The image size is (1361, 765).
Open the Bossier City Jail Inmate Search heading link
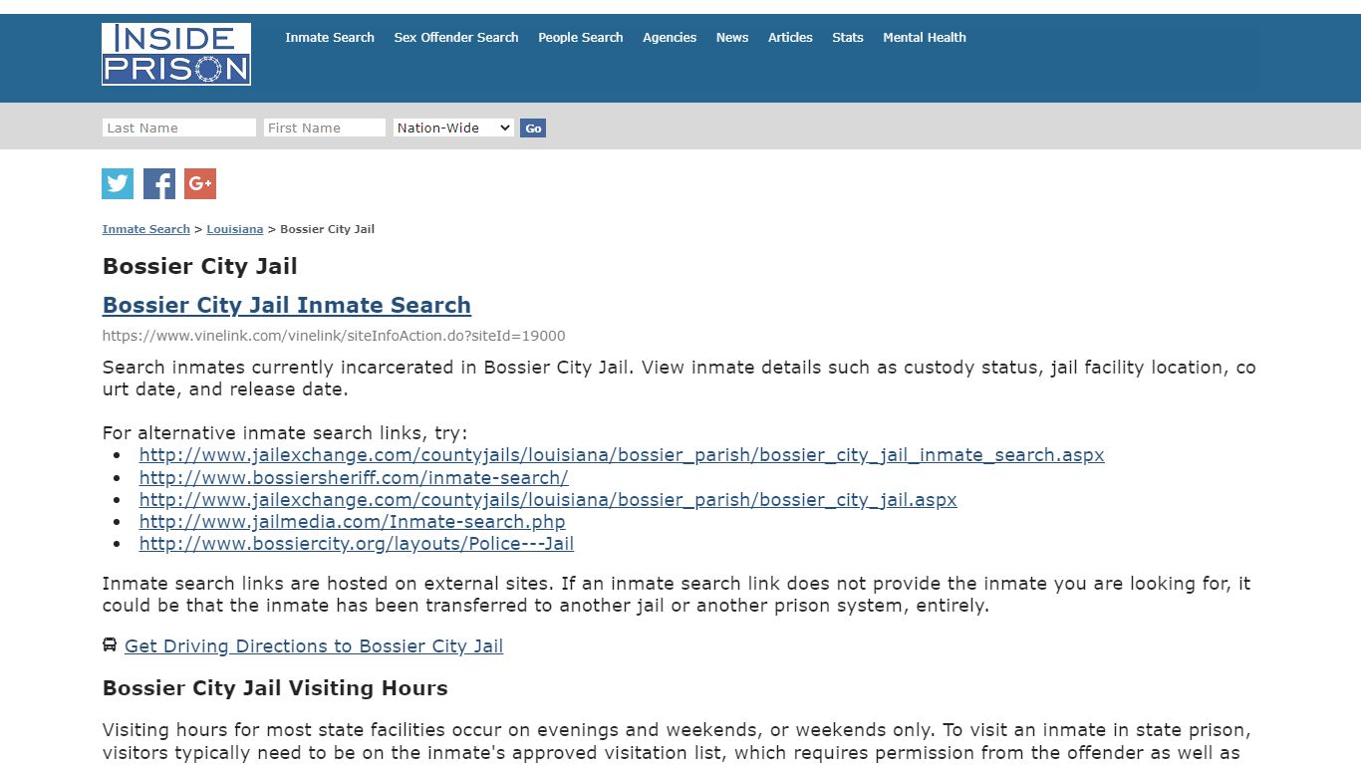pyautogui.click(x=287, y=305)
